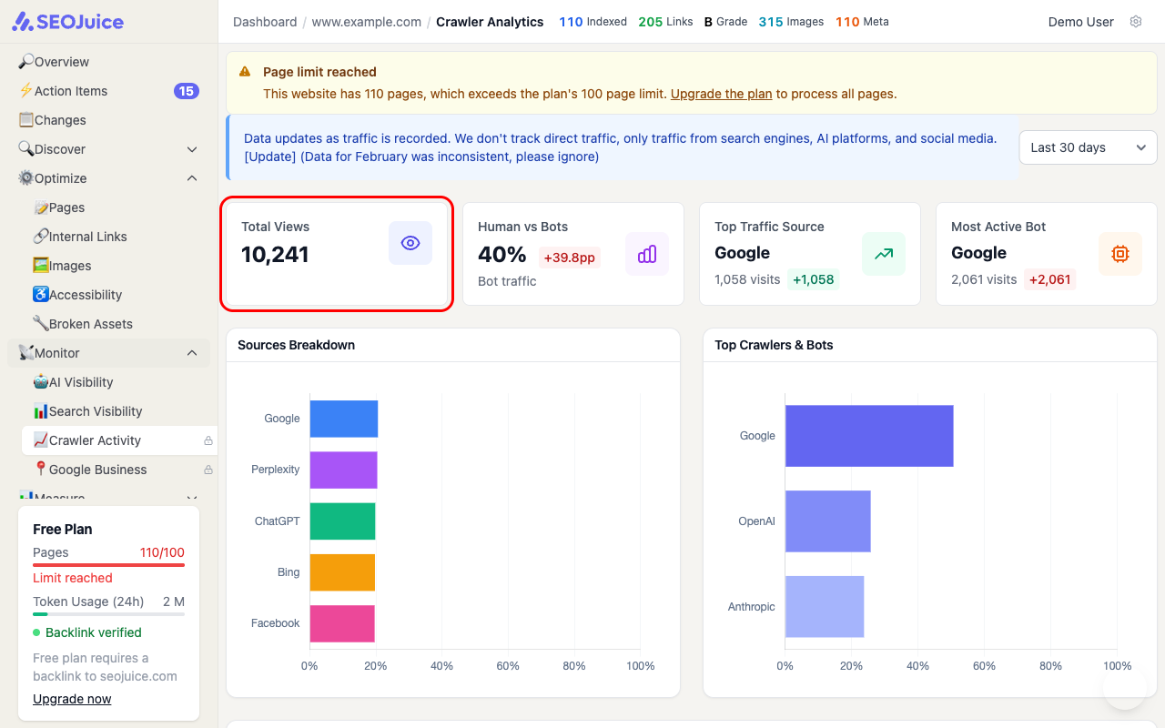Expand the Discover section chevron
Image resolution: width=1165 pixels, height=728 pixels.
(x=192, y=149)
